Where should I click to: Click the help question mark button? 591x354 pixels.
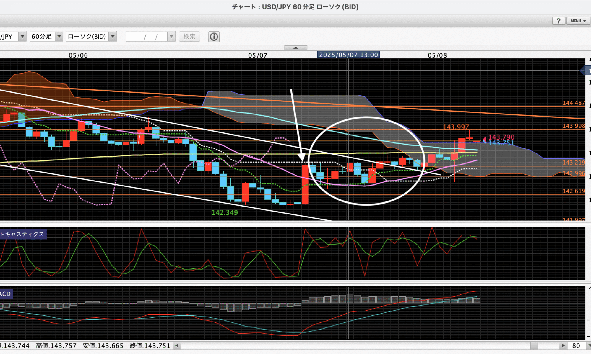pos(558,21)
